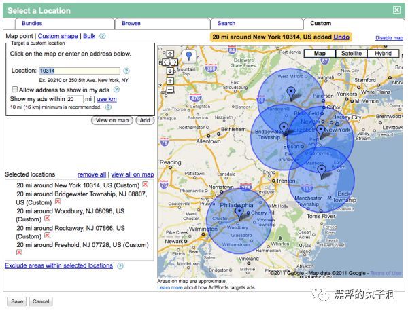Click remove all selected locations
The image size is (408, 313).
pos(92,174)
